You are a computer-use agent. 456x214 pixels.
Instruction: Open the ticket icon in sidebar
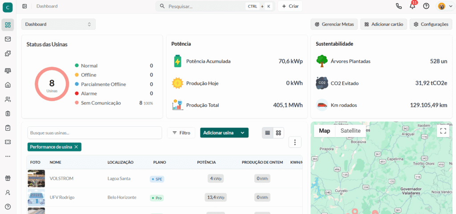(8, 142)
